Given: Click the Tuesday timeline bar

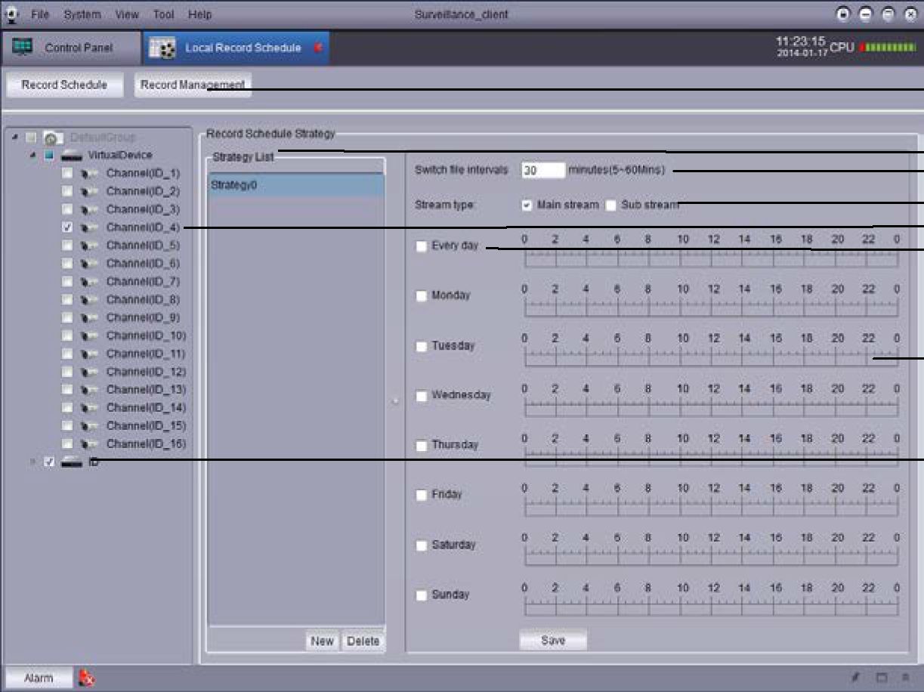Looking at the screenshot, I should coord(710,358).
